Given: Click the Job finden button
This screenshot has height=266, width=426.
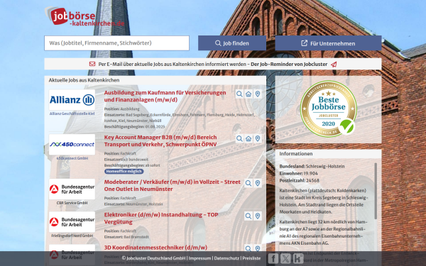Looking at the screenshot, I should [232, 43].
